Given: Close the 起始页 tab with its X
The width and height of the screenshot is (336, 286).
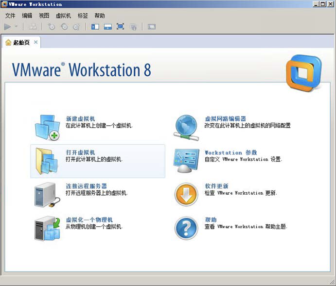Looking at the screenshot, I should coord(36,42).
